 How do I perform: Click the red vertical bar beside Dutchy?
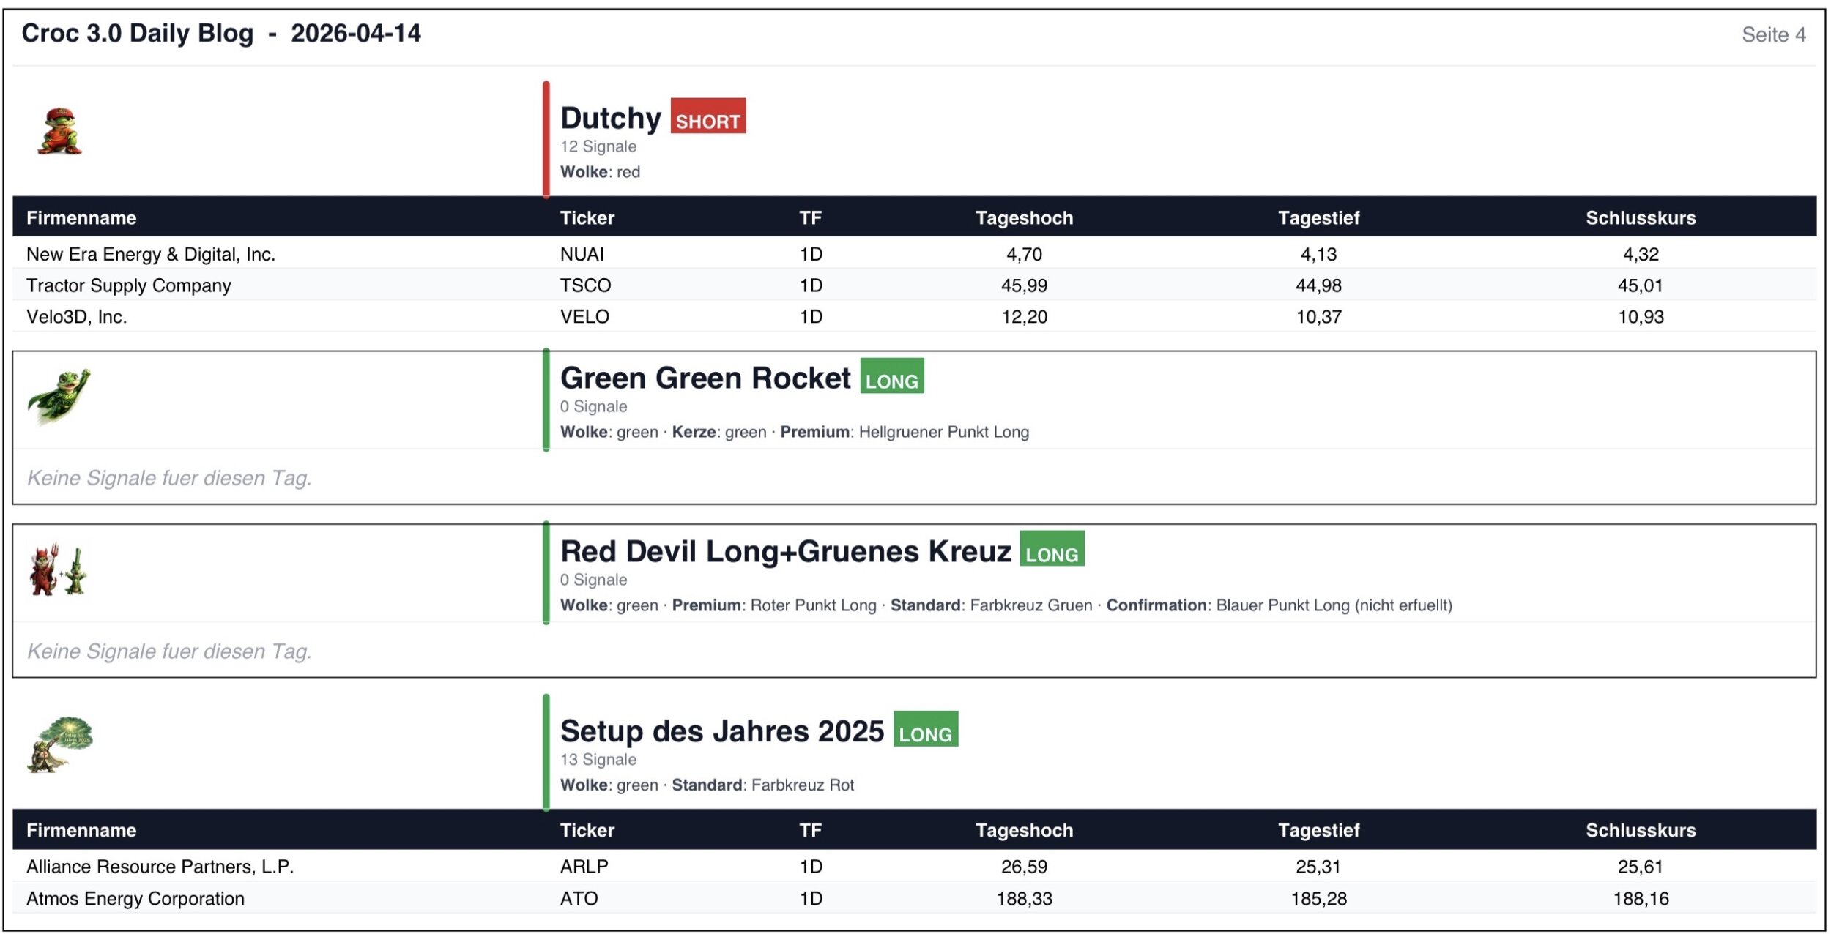(546, 139)
